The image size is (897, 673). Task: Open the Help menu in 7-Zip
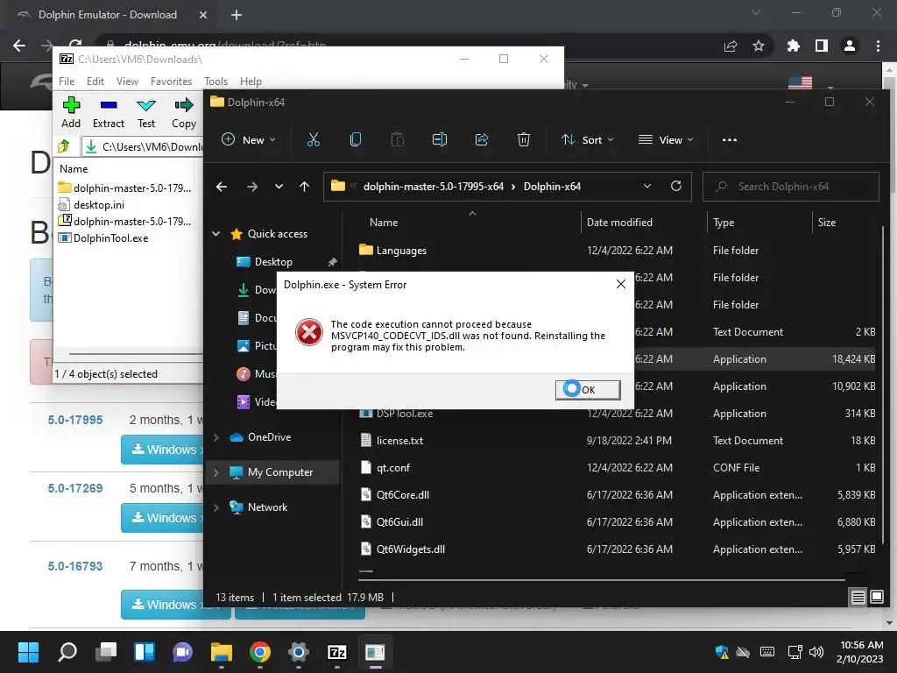click(251, 81)
